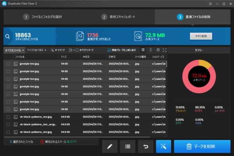Check the topmost jpnstyle-bnr.jpg row checkbox
The width and height of the screenshot is (234, 156).
pos(8,64)
